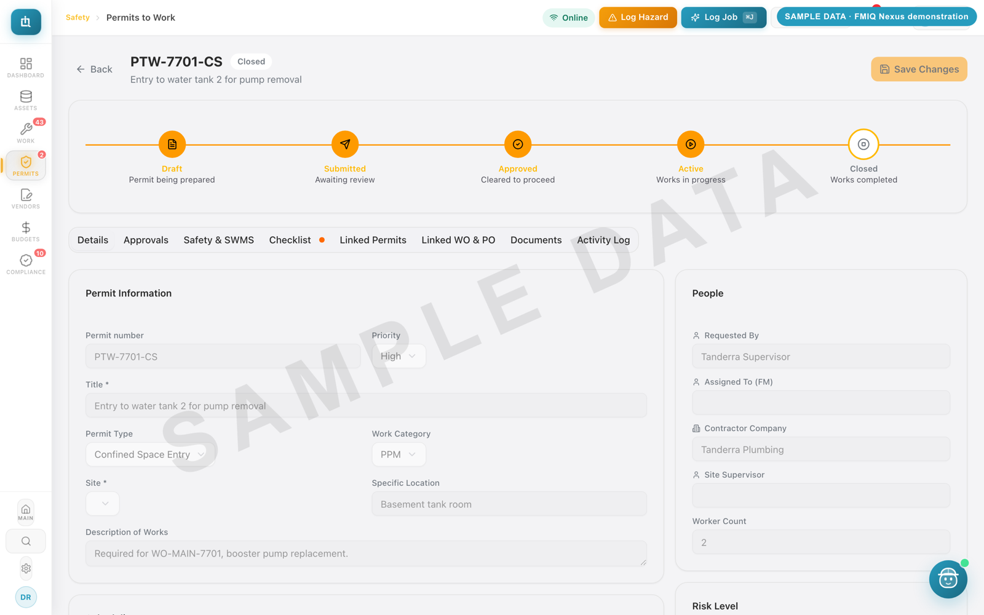Screen dimensions: 984x615
Task: Click the Title input field
Action: coord(366,405)
